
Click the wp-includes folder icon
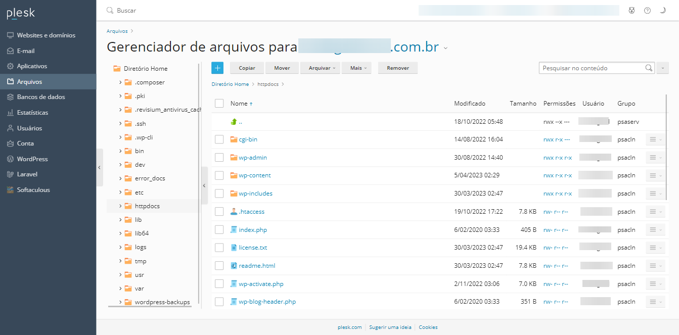coord(234,194)
